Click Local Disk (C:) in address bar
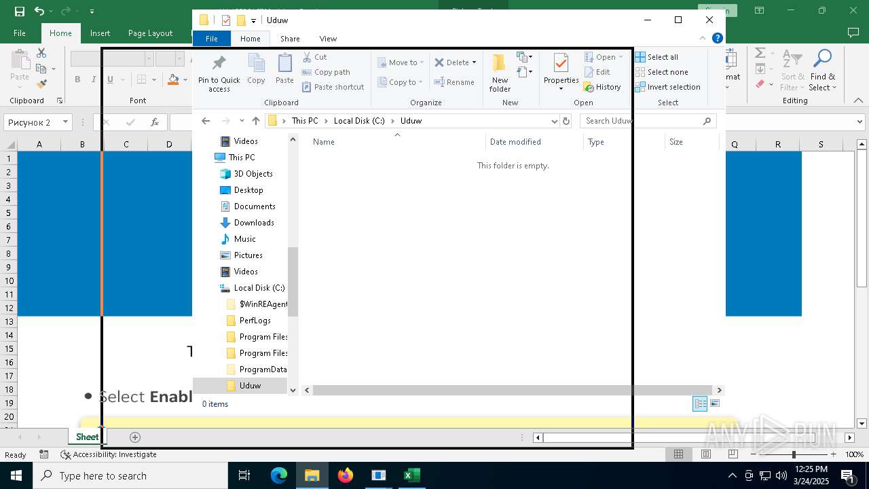Image resolution: width=869 pixels, height=489 pixels. (x=359, y=121)
